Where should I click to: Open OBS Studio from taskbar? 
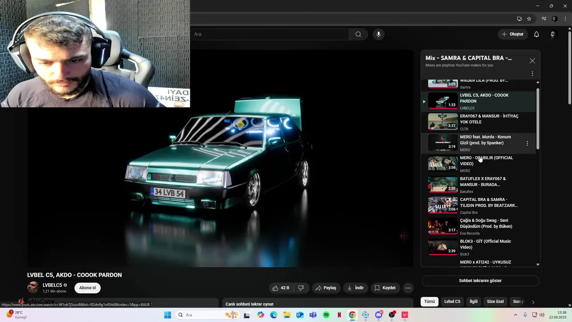tap(392, 315)
